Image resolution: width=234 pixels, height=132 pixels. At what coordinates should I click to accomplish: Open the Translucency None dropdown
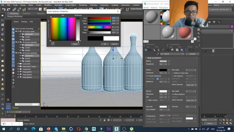point(165,115)
